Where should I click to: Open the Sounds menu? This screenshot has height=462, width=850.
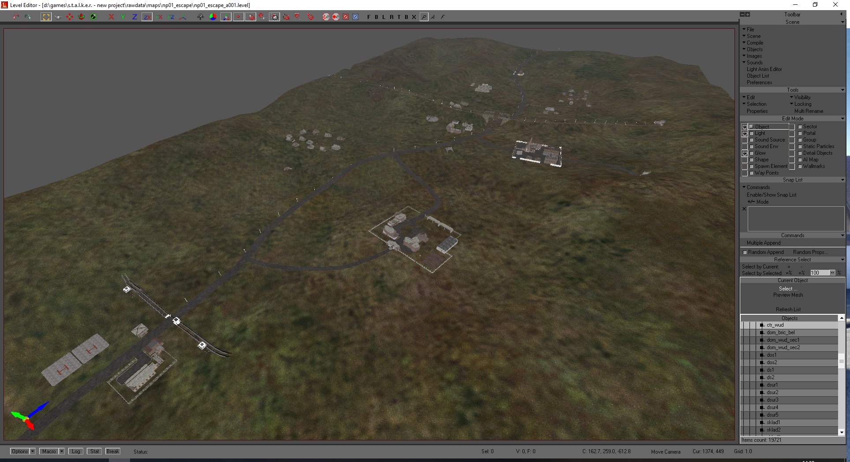(x=754, y=63)
